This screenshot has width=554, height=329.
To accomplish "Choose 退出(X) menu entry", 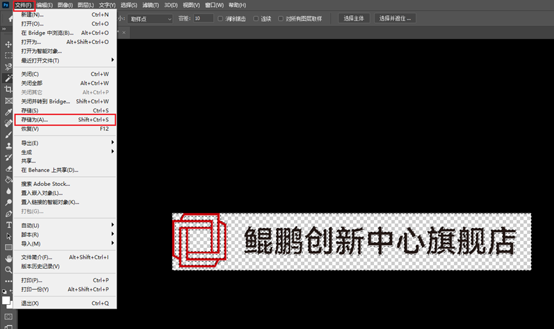I will tap(65, 303).
